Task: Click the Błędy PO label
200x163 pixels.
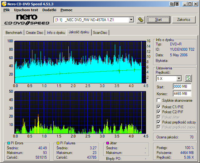Action: point(114,159)
